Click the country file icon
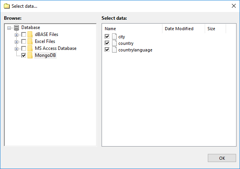 point(114,43)
